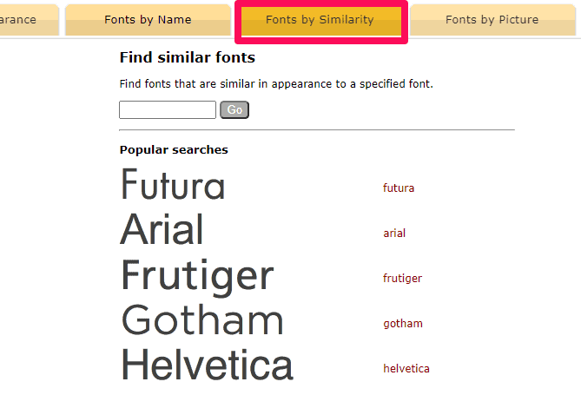Click the Find similar fonts heading
Viewport: 581px width, 395px height.
(x=188, y=58)
